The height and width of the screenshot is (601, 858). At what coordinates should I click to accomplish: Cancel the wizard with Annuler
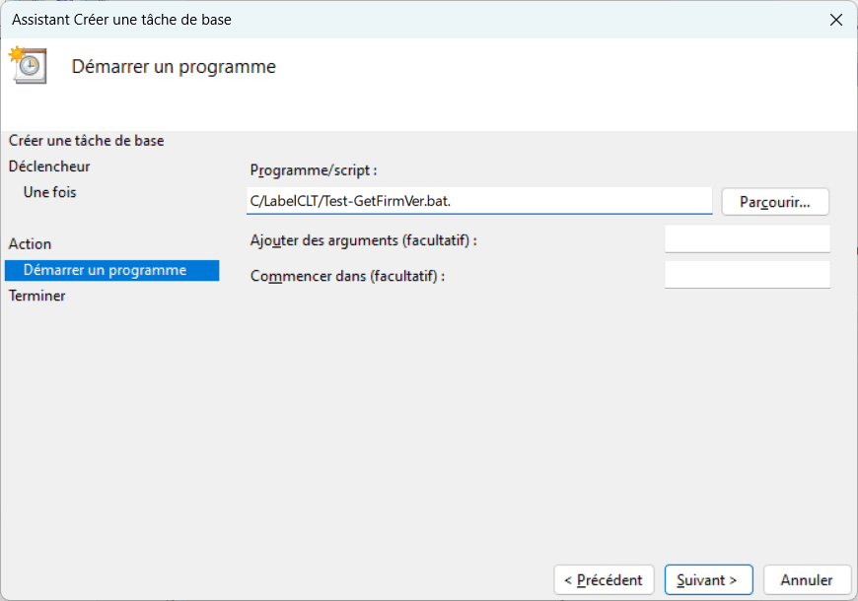tap(807, 580)
